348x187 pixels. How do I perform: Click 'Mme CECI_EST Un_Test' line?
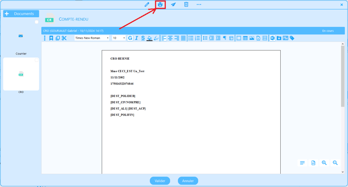click(x=127, y=71)
